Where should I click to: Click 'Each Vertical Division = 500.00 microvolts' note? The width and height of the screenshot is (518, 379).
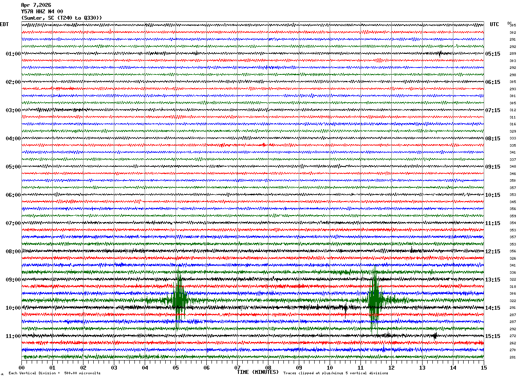(x=54, y=373)
